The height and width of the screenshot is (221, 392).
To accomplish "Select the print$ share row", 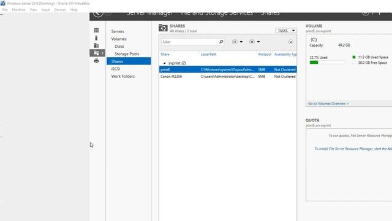I will click(228, 69).
